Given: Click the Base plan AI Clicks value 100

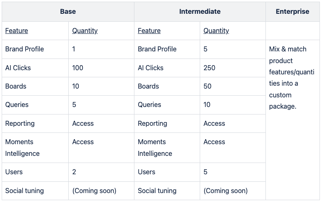Looking at the screenshot, I should [x=78, y=68].
